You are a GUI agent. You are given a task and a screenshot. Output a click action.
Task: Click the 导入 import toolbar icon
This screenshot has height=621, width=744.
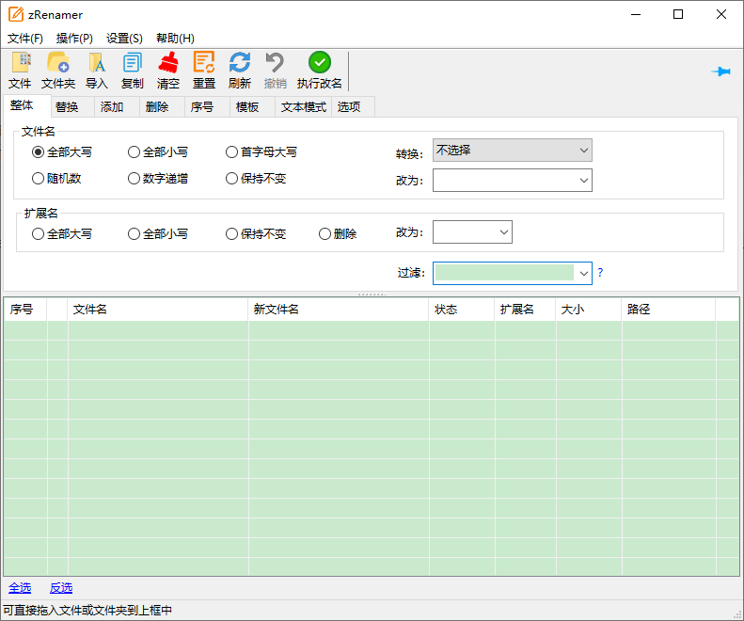tap(97, 63)
